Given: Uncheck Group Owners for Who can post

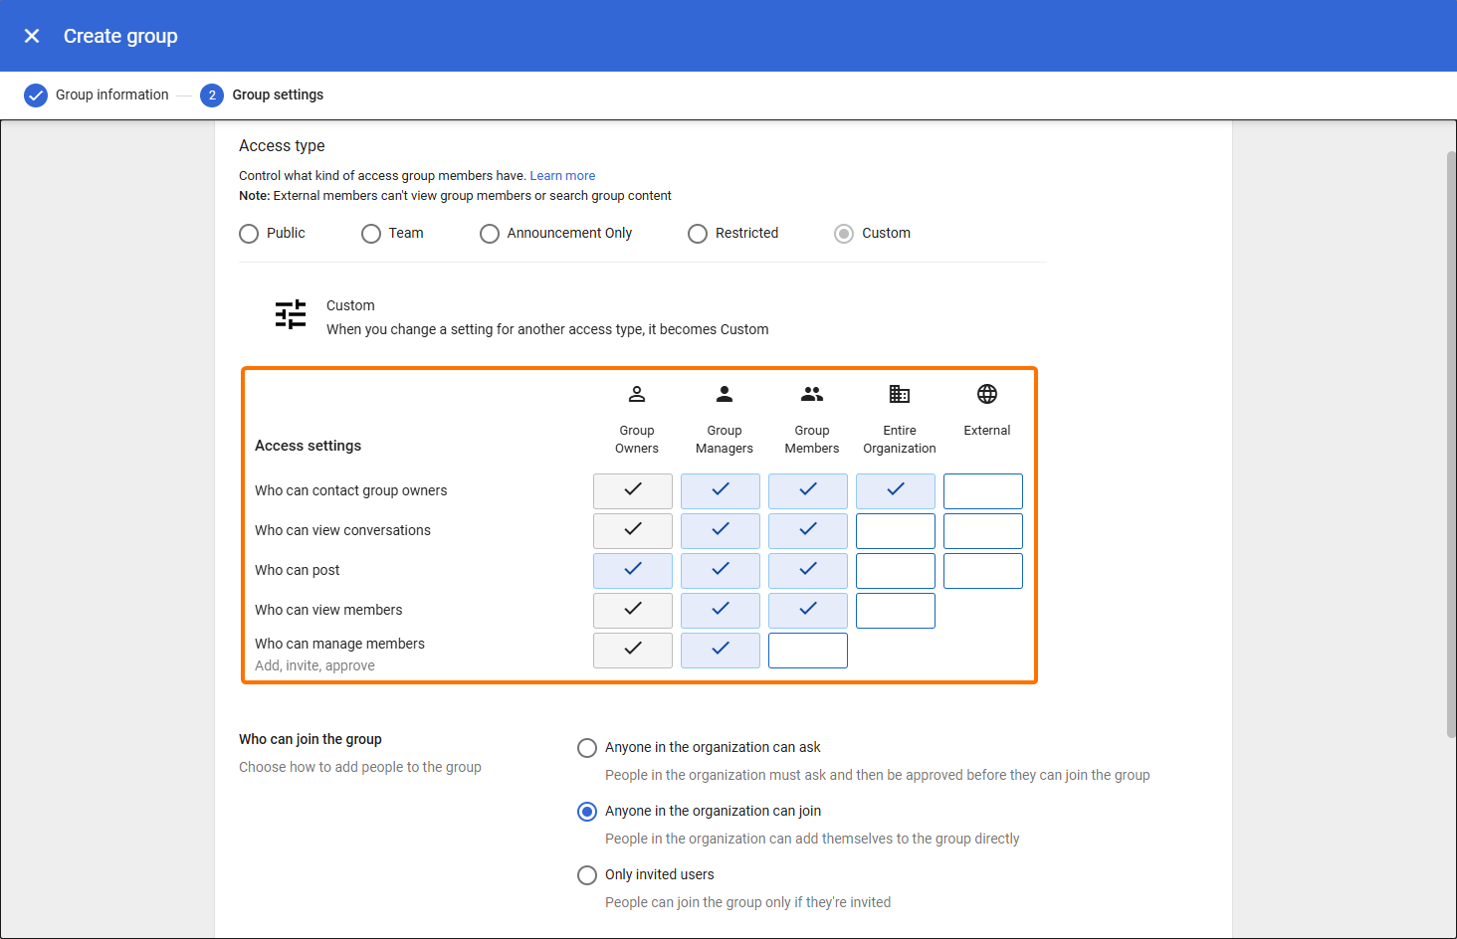Looking at the screenshot, I should pos(633,571).
